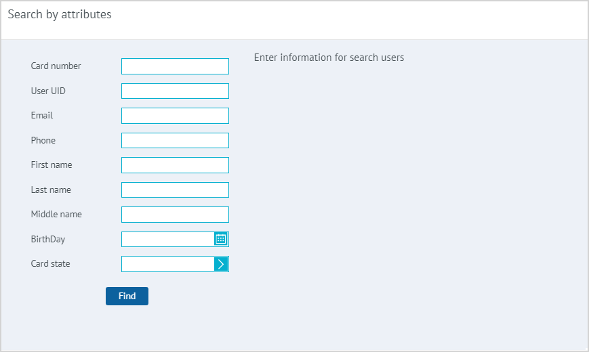Click inside the BirthDay date field
The height and width of the screenshot is (352, 589).
[167, 240]
